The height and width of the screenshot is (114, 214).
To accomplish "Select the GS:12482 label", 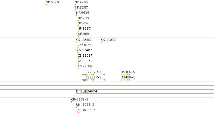I will (84, 50).
